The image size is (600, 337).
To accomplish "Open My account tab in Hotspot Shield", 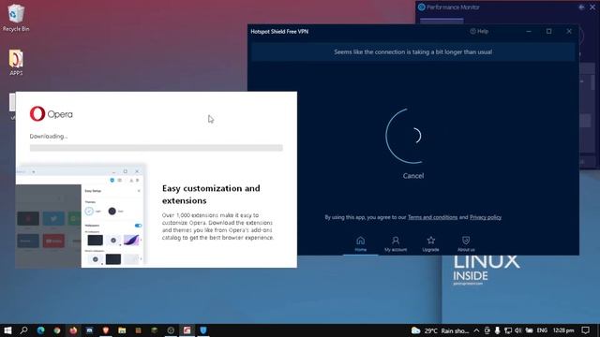I will (396, 243).
